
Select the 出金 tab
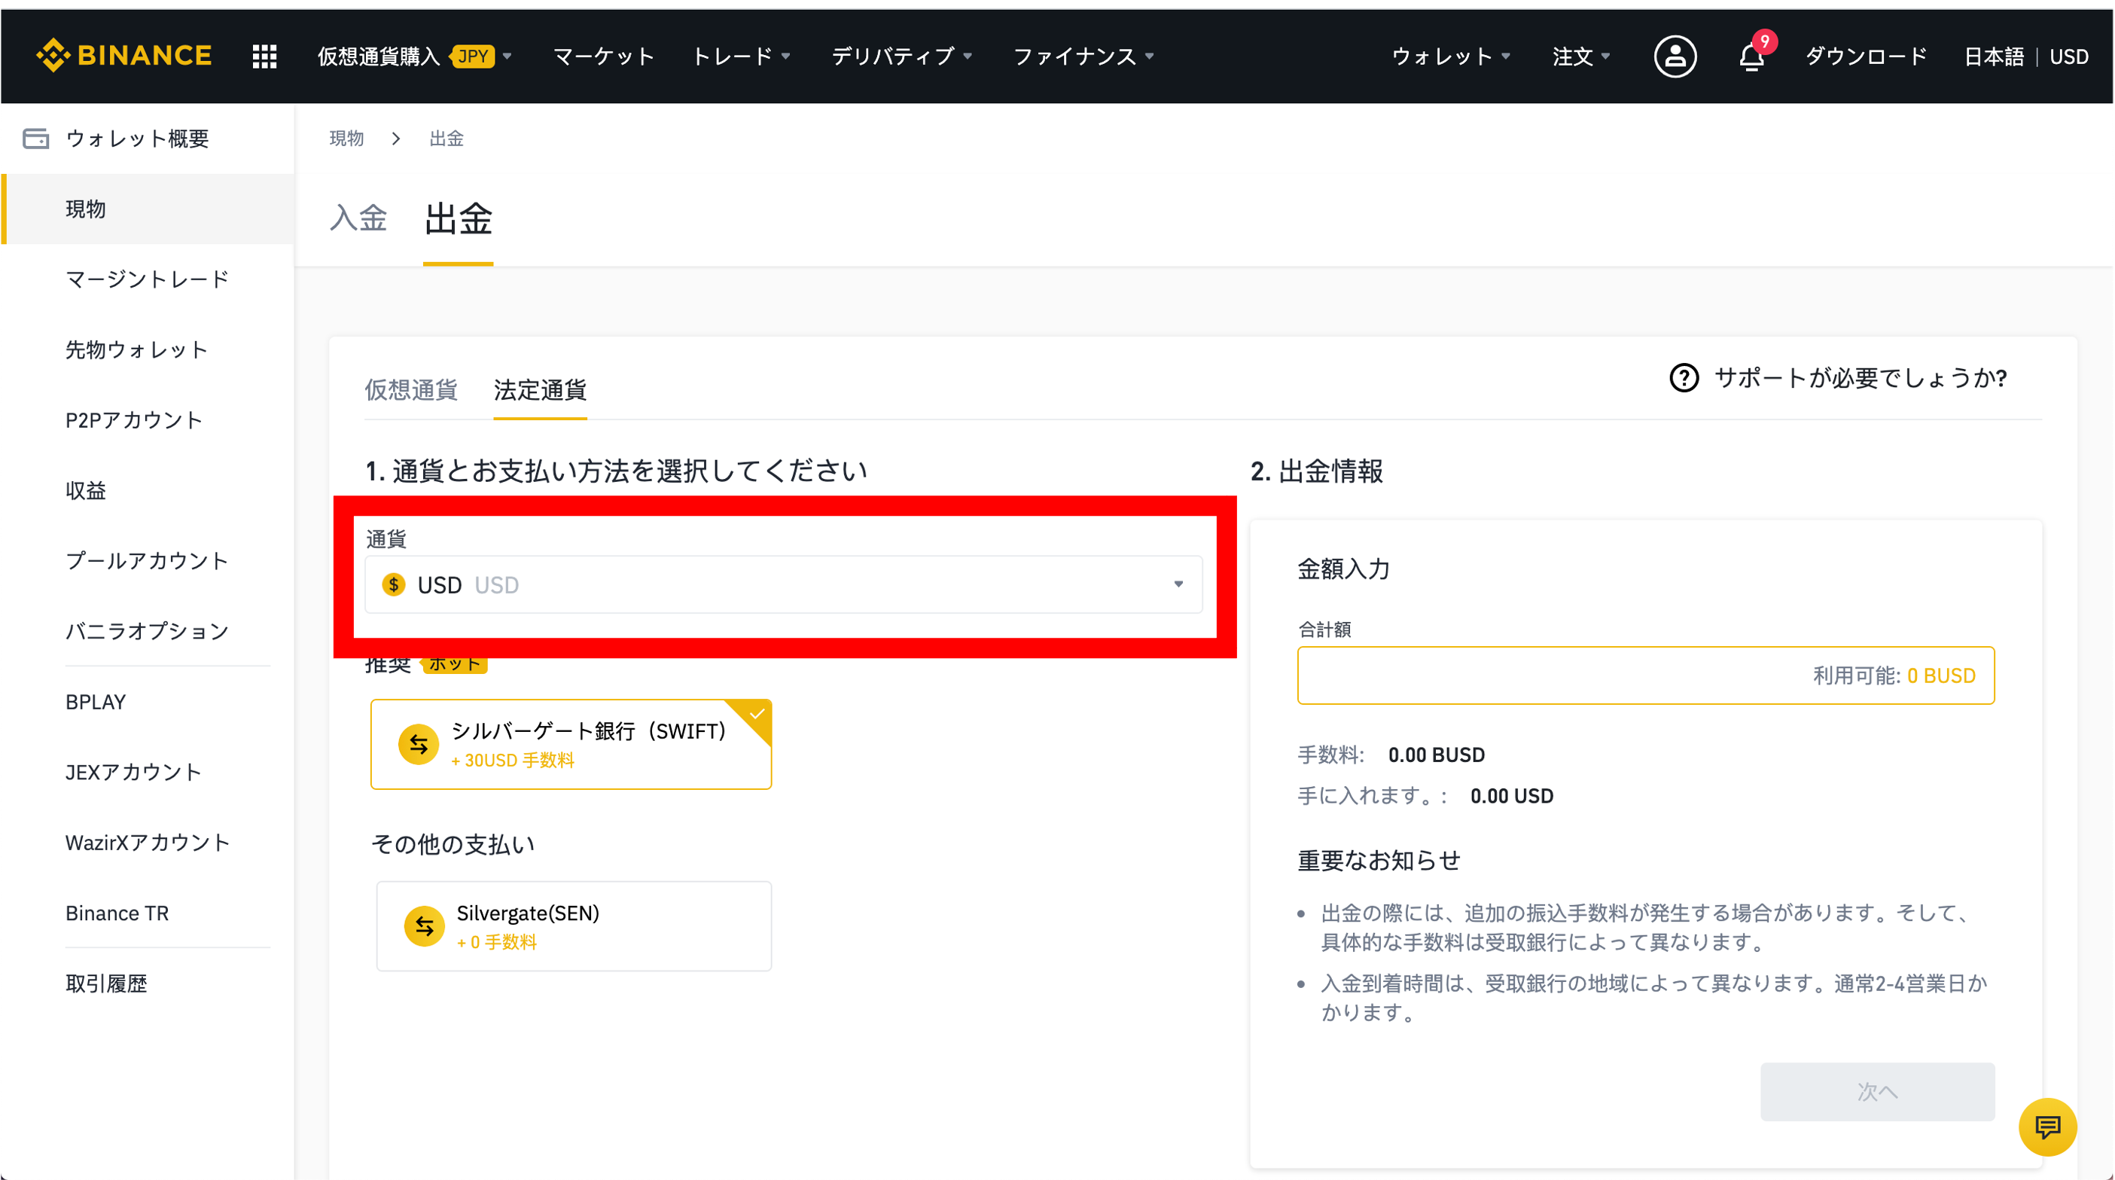458,219
